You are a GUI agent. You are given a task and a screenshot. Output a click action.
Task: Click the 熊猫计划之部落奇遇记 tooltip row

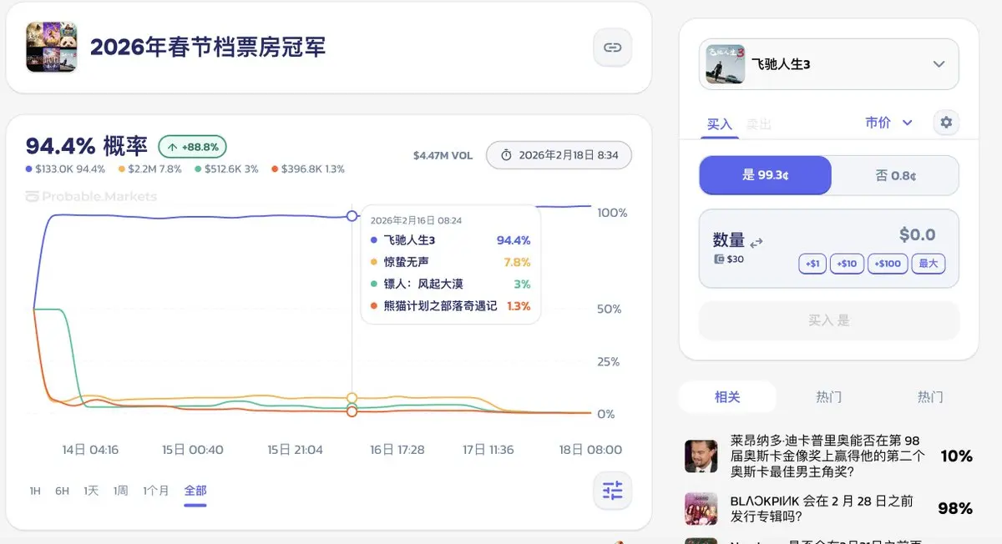[450, 305]
